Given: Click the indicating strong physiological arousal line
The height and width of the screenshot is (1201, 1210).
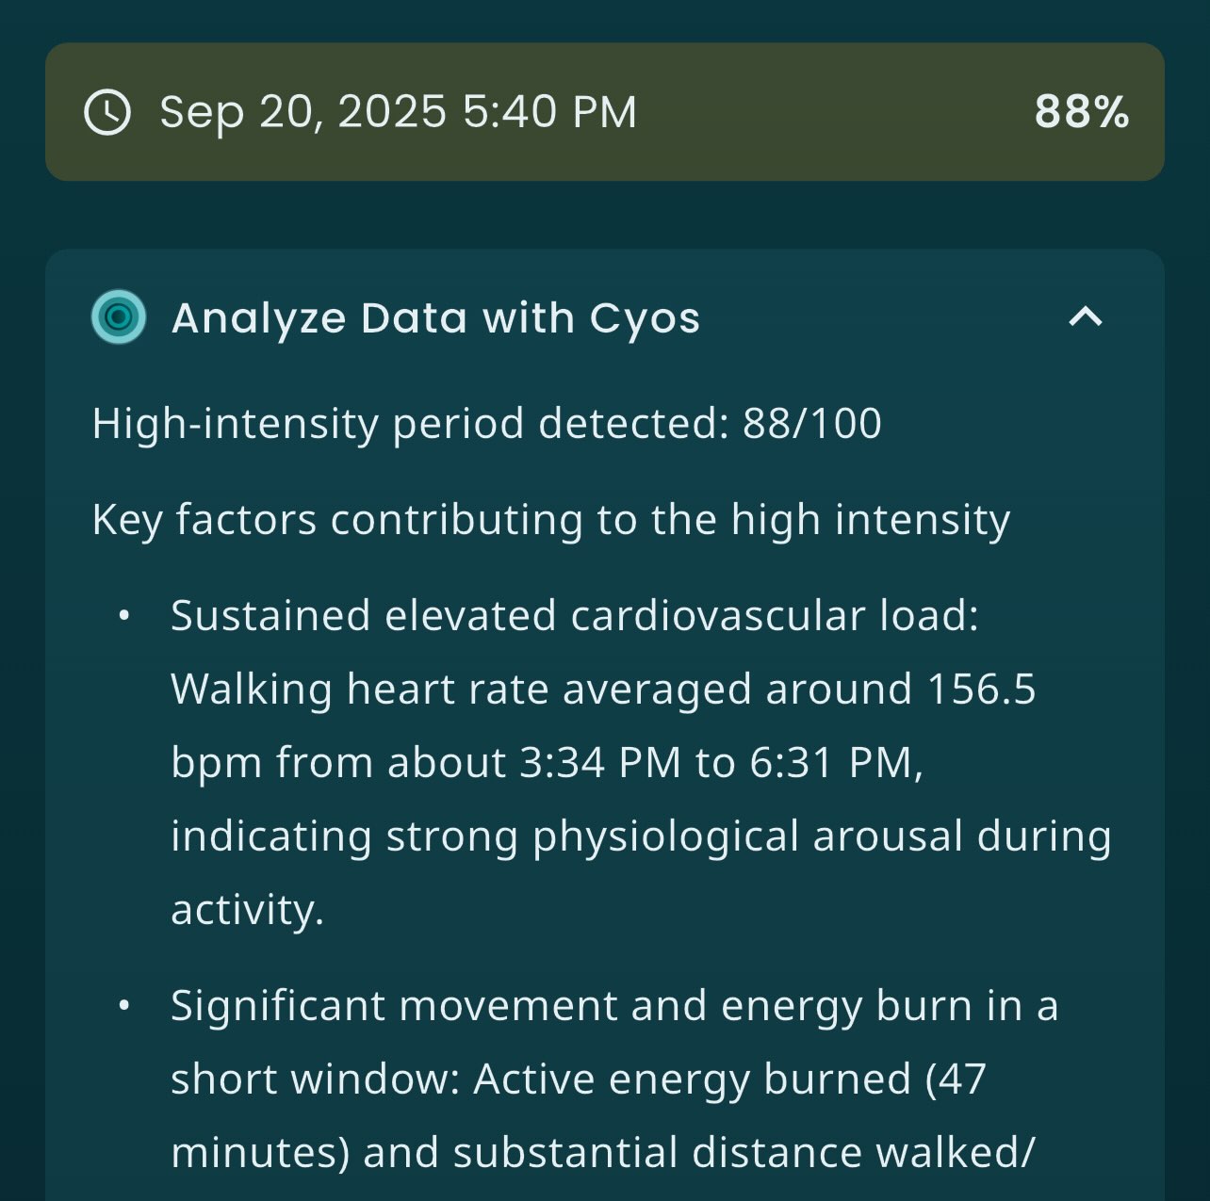Looking at the screenshot, I should click(640, 836).
